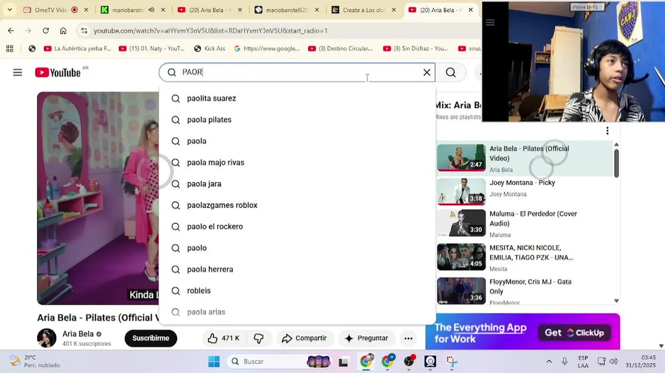The height and width of the screenshot is (373, 665).
Task: Go back in the browser
Action: click(x=11, y=31)
